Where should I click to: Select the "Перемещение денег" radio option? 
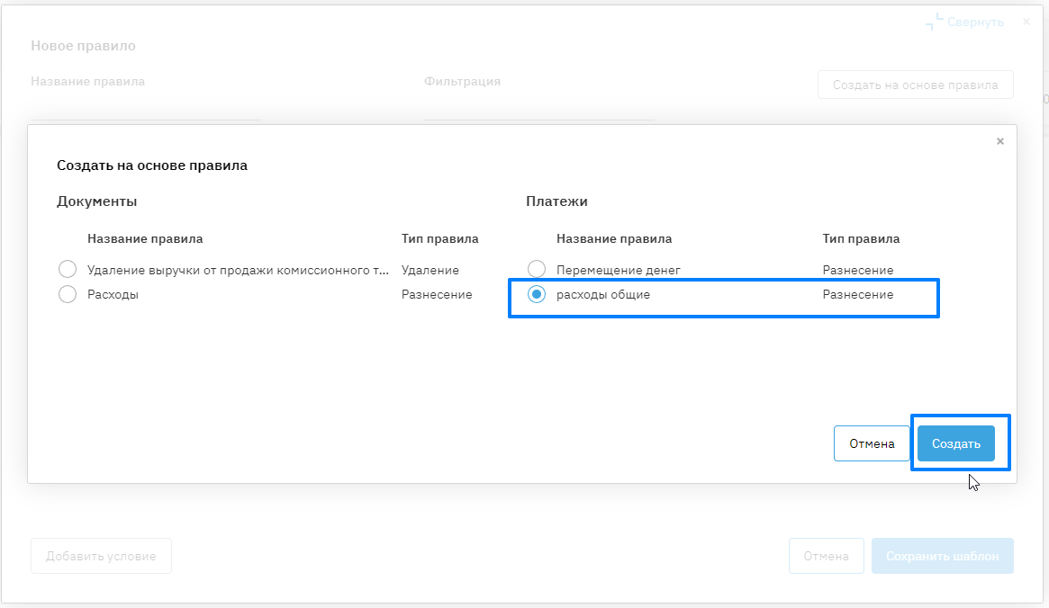[x=537, y=270]
